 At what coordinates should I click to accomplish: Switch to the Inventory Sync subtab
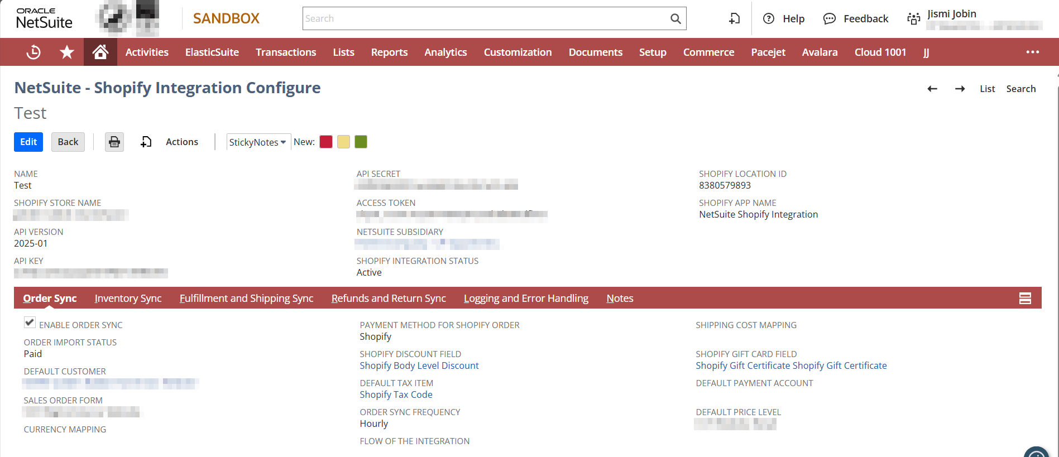tap(128, 298)
